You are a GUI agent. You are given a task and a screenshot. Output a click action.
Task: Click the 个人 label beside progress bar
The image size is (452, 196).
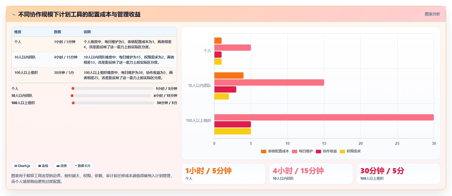[15, 88]
